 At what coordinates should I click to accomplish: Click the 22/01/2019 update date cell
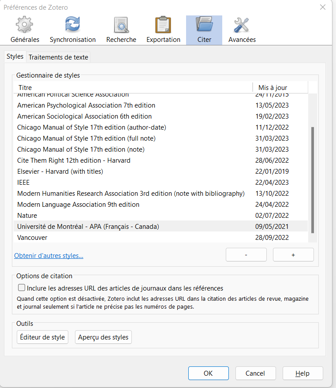click(x=272, y=172)
